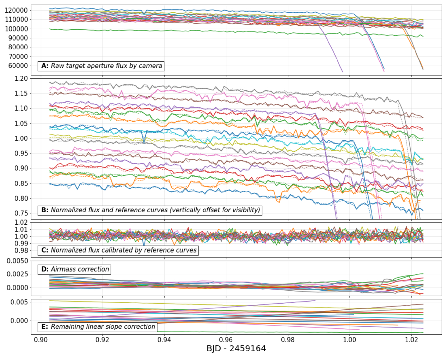Click the panel D y-axis label 0.0000

(18, 288)
